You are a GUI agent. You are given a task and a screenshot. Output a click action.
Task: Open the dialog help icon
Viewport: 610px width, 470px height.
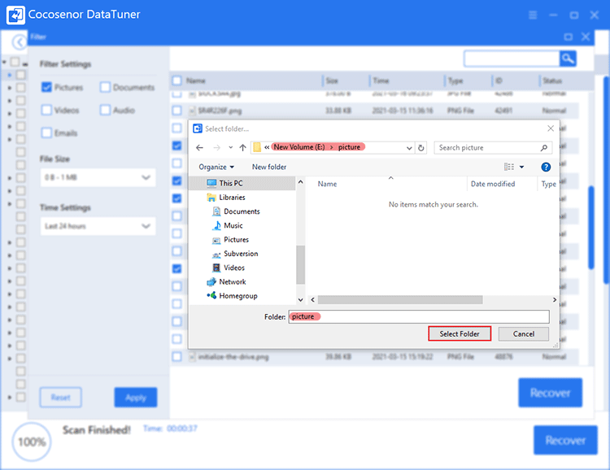tap(546, 167)
